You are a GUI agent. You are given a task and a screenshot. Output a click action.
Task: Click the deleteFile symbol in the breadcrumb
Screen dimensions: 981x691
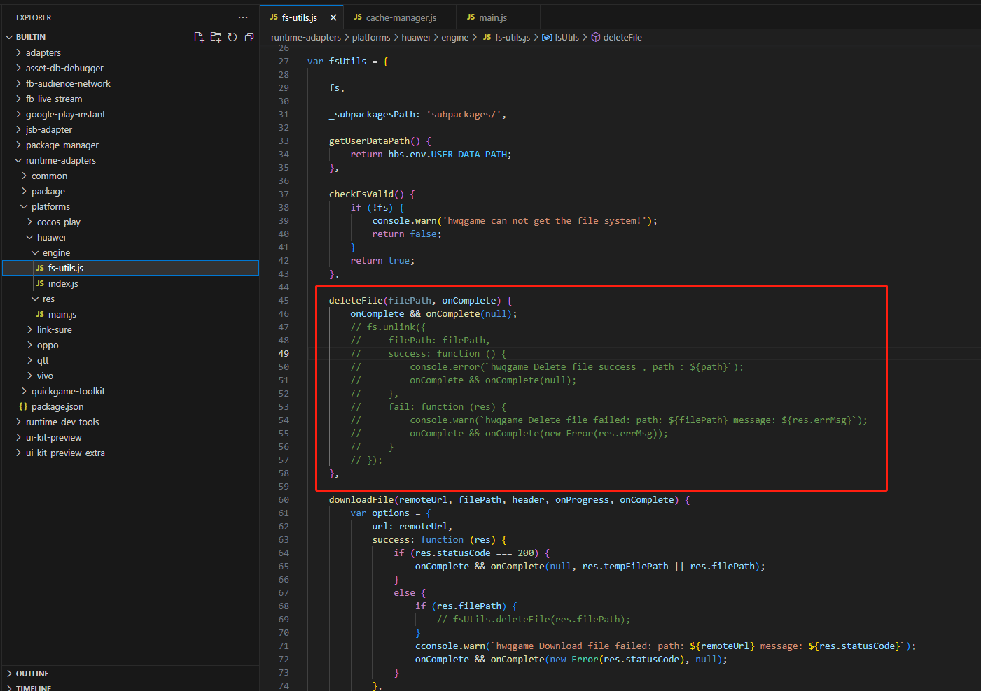(x=622, y=37)
